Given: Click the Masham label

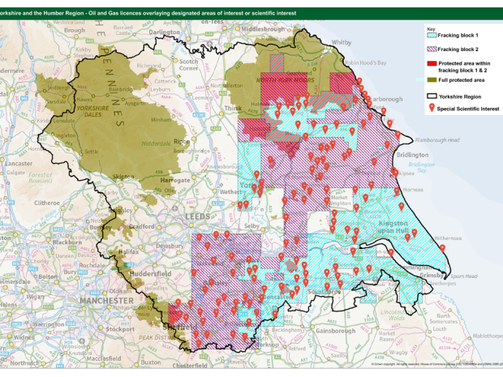Looking at the screenshot, I should (x=161, y=119).
